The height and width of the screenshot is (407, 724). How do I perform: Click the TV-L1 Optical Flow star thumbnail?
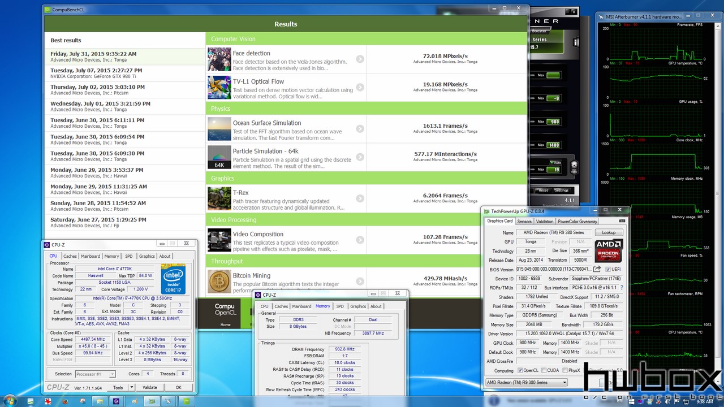point(219,88)
